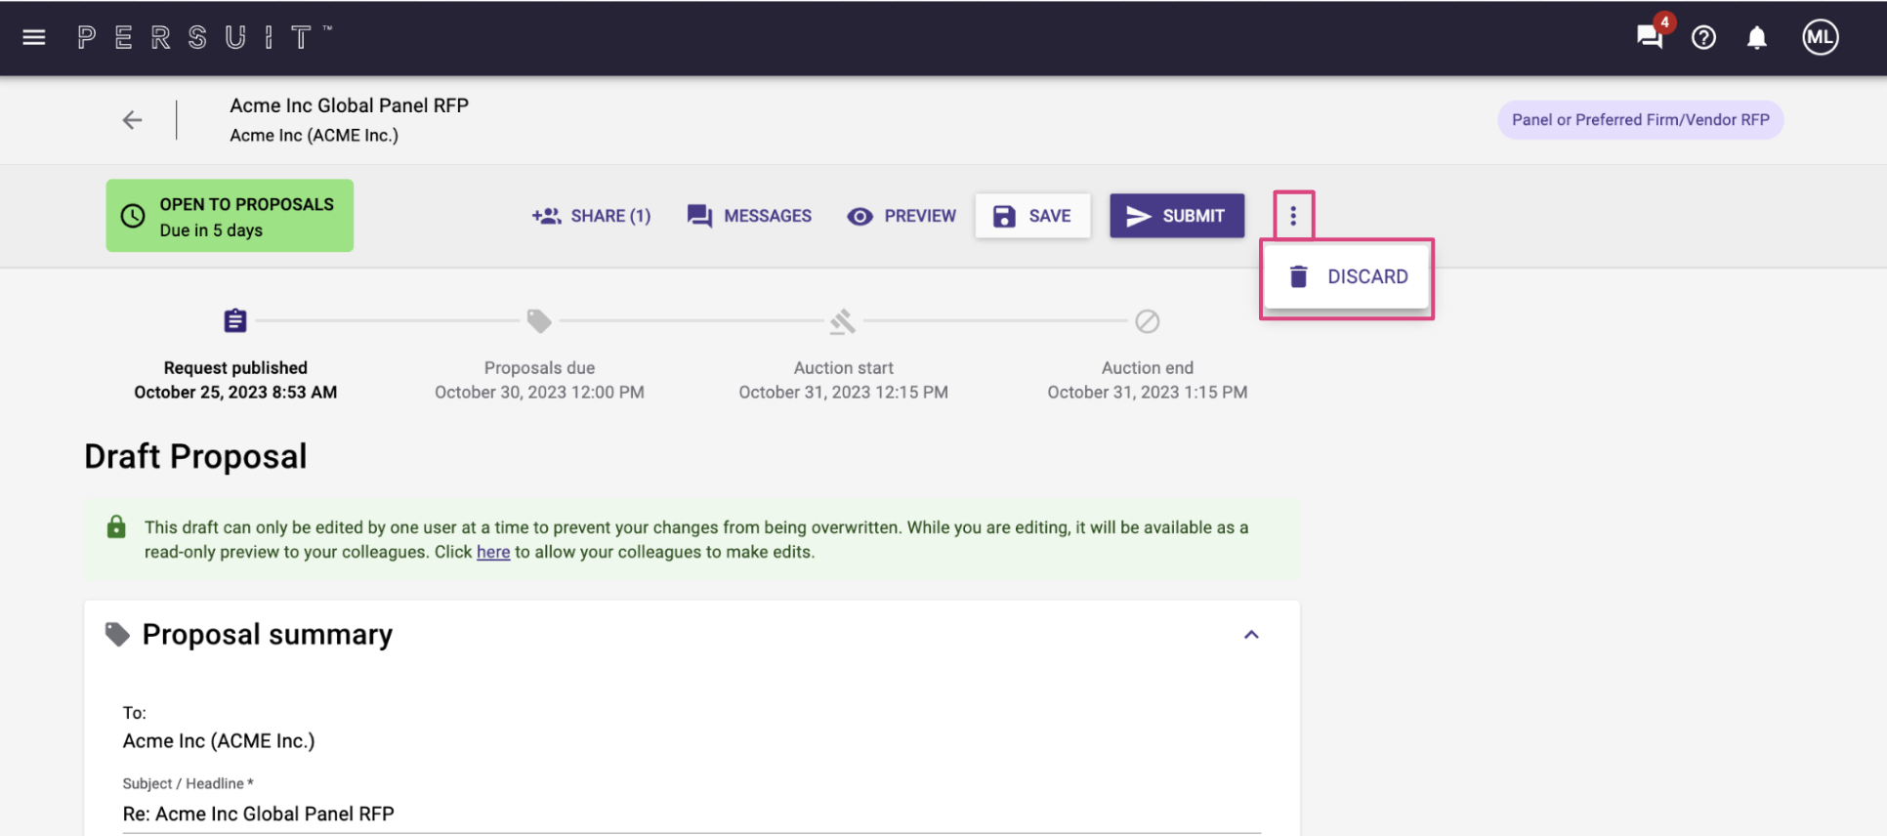Viewport: 1887px width, 836px height.
Task: Click the Proposals due tag icon
Action: (539, 320)
